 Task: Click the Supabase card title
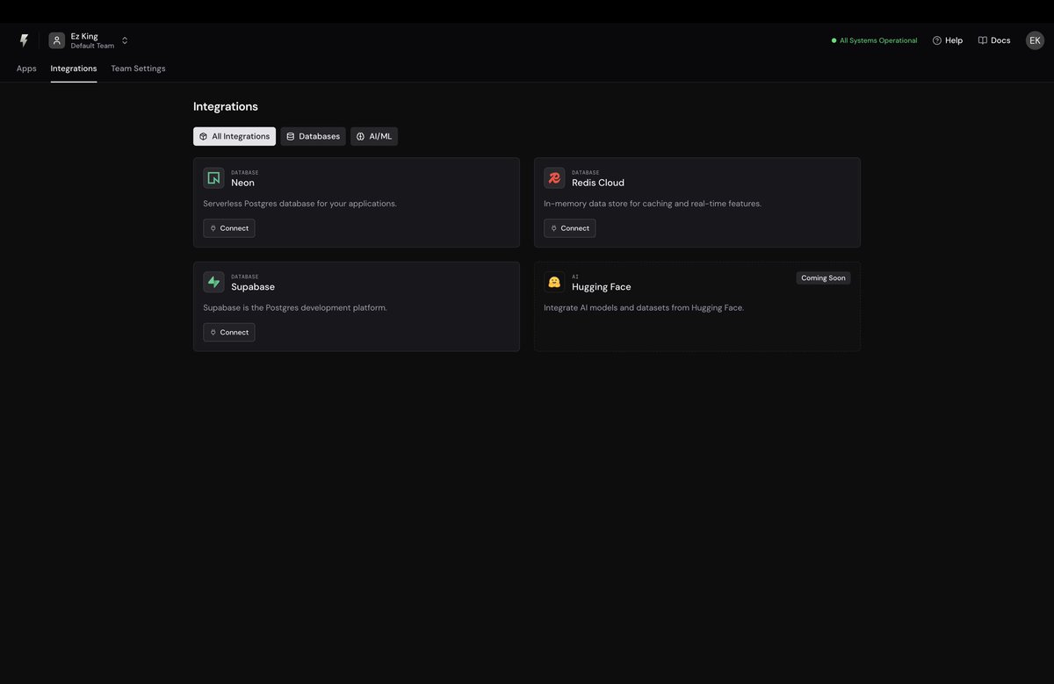(253, 287)
